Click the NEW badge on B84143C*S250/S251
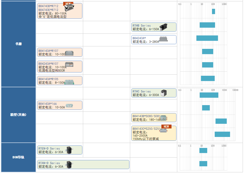The width and height of the screenshot is (244, 174). tap(166, 127)
